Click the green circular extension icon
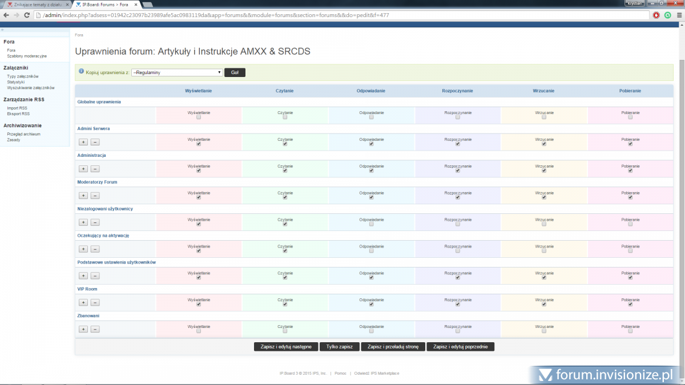 point(667,15)
